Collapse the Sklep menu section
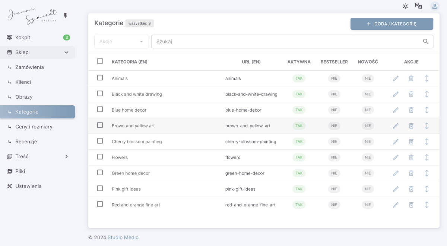Screen dimensions: 447x246 (x=66, y=52)
